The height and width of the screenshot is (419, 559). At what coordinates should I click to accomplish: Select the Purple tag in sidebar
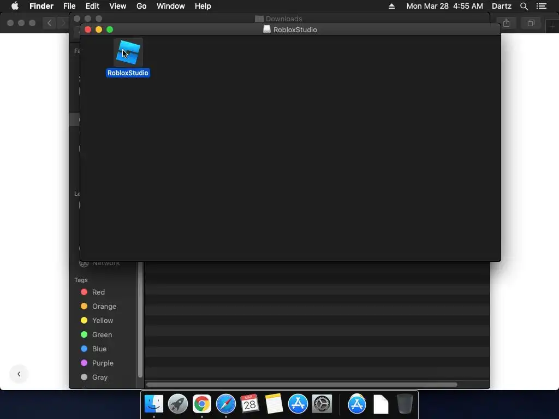coord(97,363)
